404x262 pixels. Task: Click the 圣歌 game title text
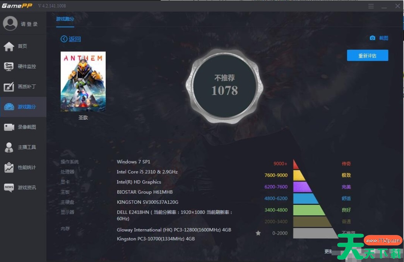coord(83,118)
